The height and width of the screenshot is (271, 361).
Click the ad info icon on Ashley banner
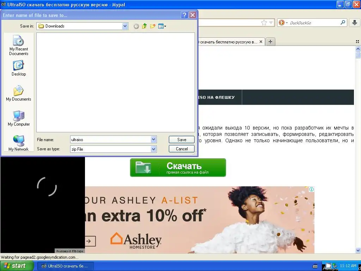pyautogui.click(x=311, y=189)
